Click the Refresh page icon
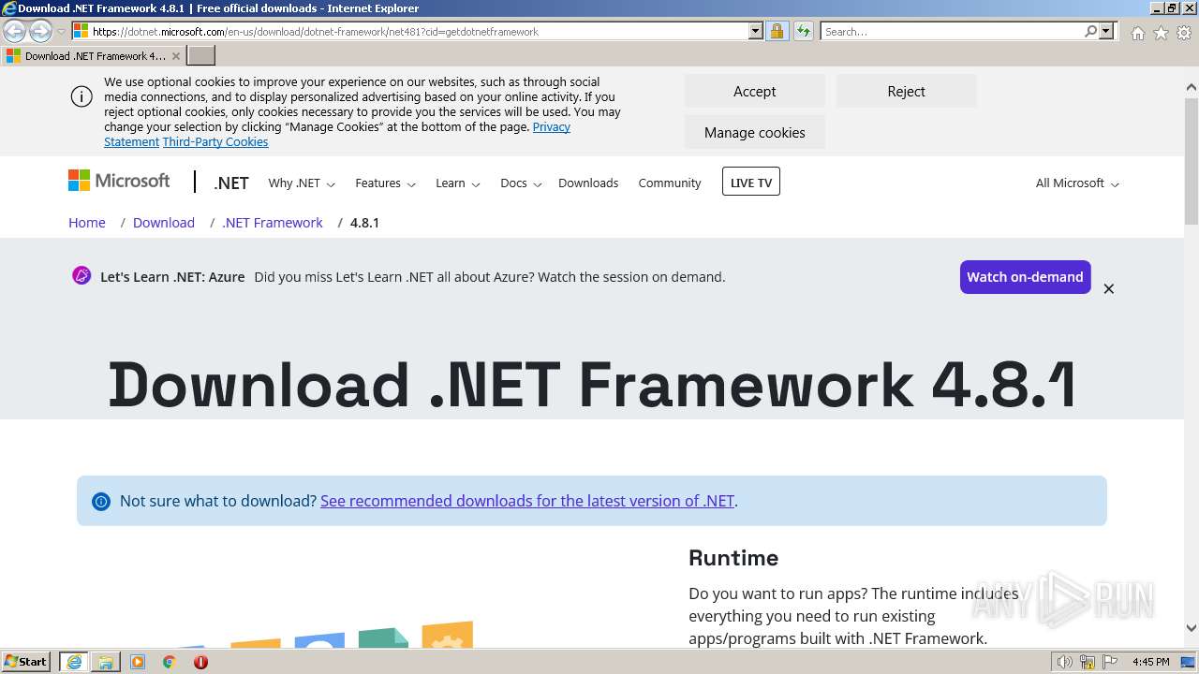The width and height of the screenshot is (1199, 674). (804, 31)
